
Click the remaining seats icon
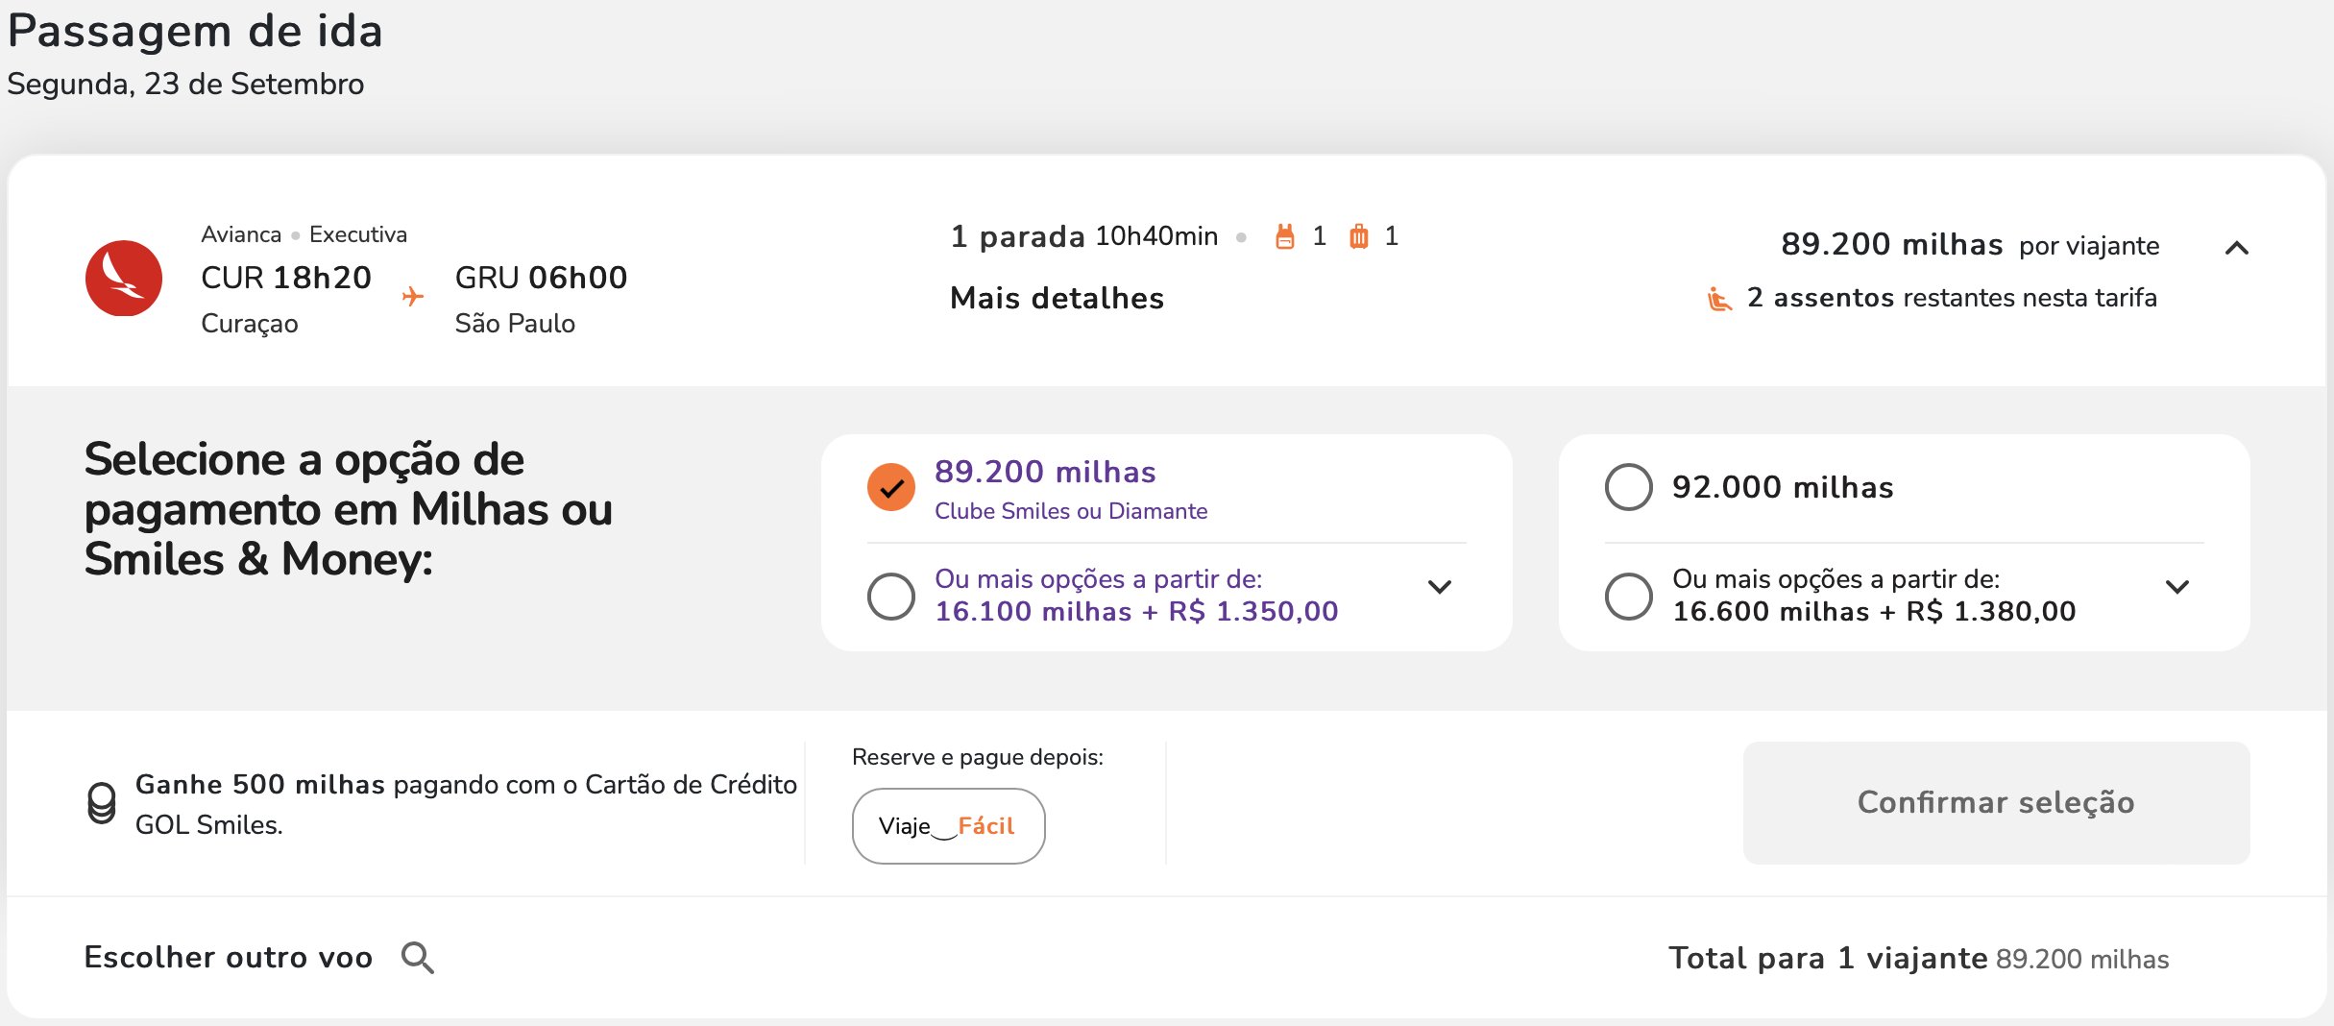point(1719,299)
